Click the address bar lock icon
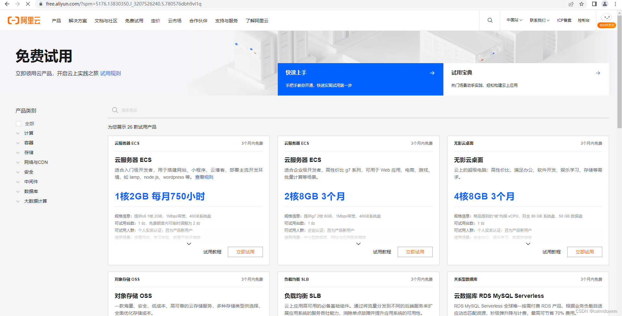The width and height of the screenshot is (622, 316). [x=41, y=4]
